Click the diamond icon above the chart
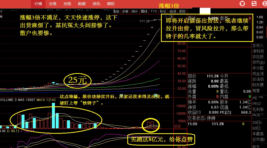Image resolution: width=267 pixels, height=148 pixels. (x=166, y=17)
